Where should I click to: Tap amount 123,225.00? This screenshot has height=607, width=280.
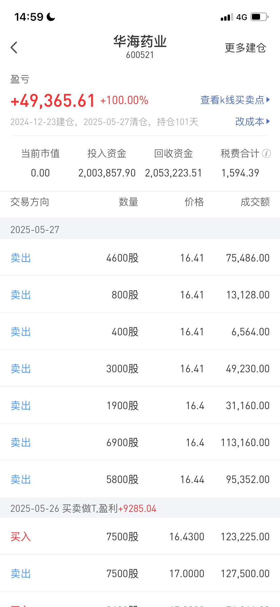245,537
